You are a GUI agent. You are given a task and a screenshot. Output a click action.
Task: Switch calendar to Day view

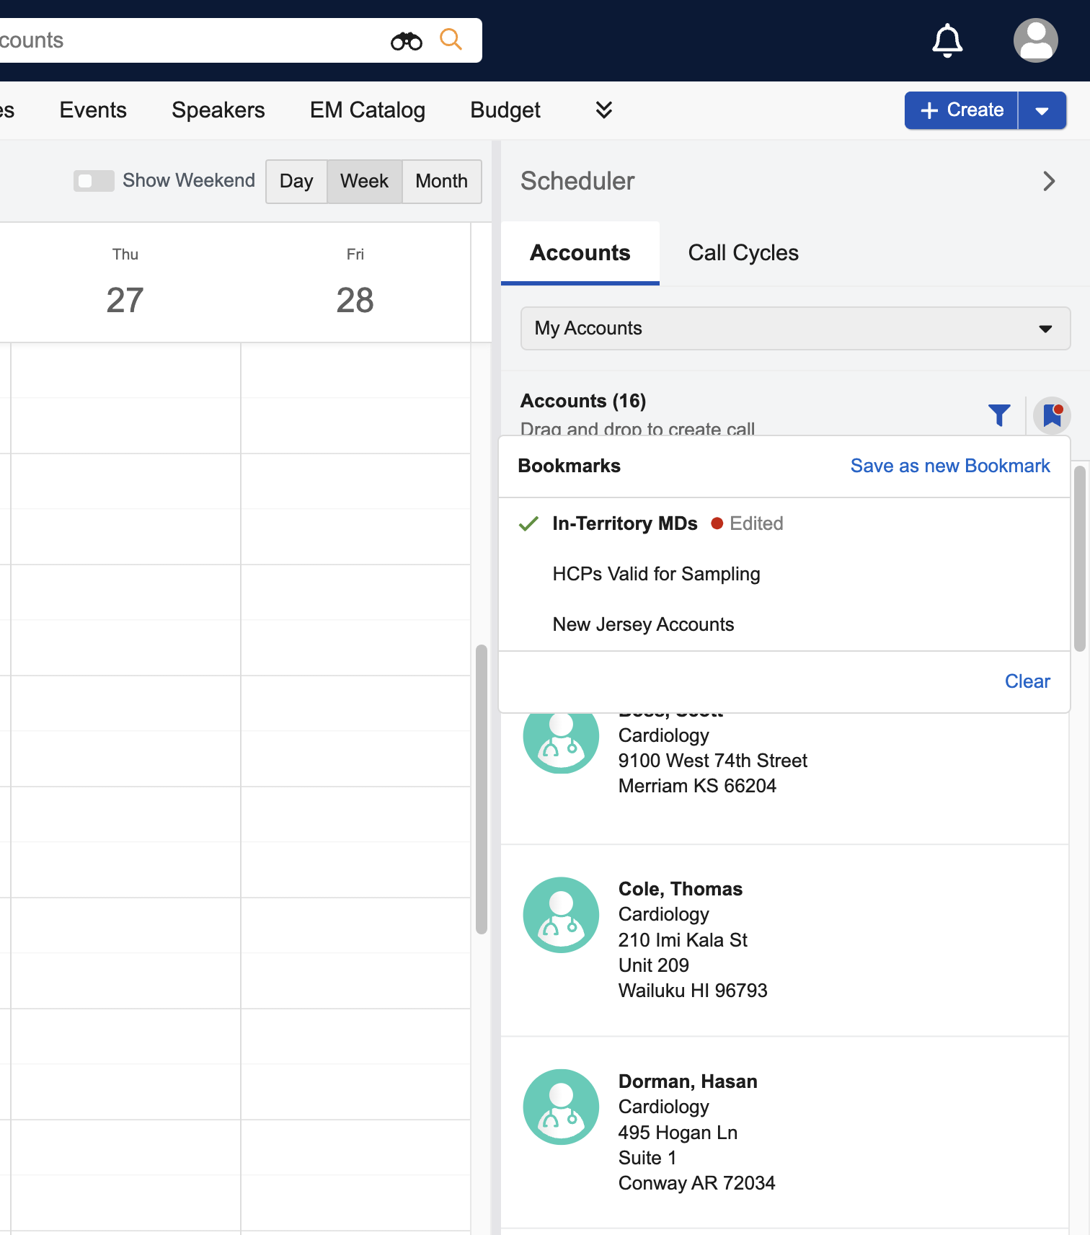coord(296,182)
